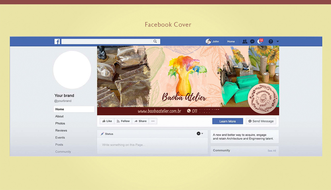Open John's profile avatar
The height and width of the screenshot is (190, 331).
pos(208,41)
